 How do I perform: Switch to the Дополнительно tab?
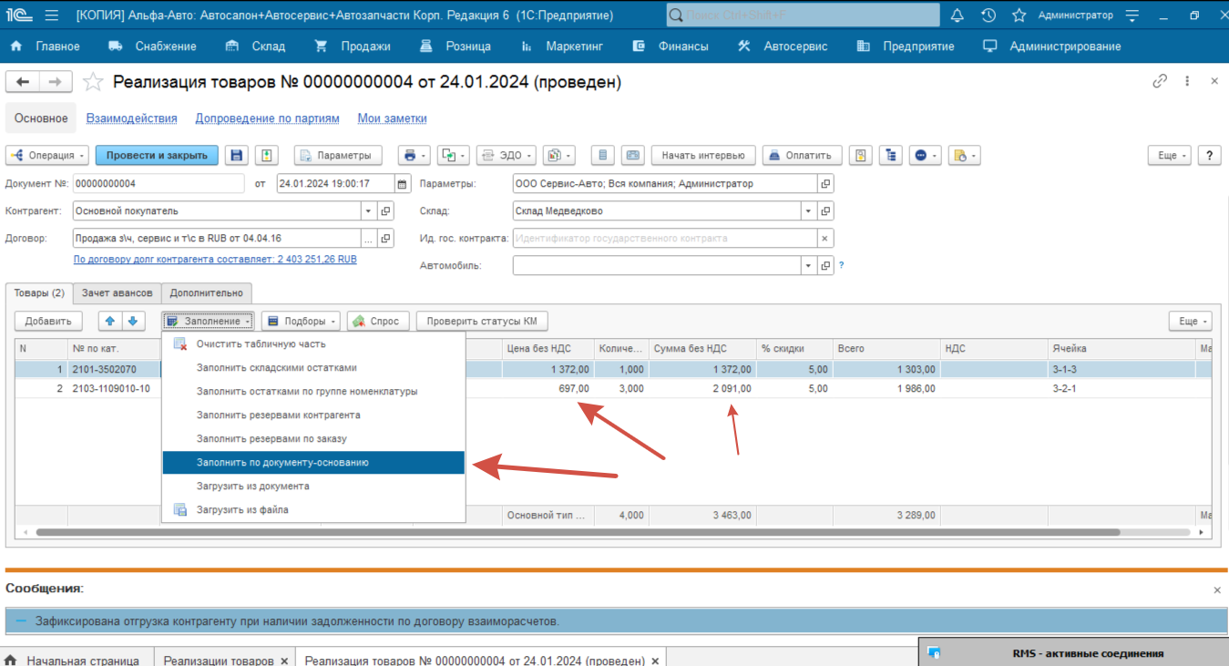coord(207,293)
